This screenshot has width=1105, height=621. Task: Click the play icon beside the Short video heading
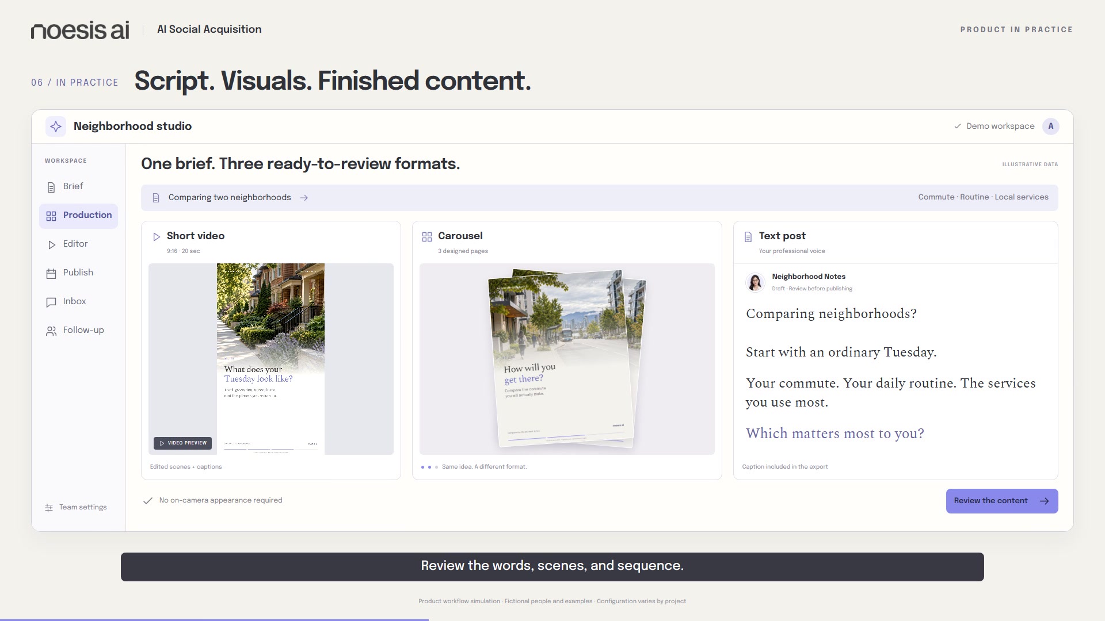pos(156,236)
